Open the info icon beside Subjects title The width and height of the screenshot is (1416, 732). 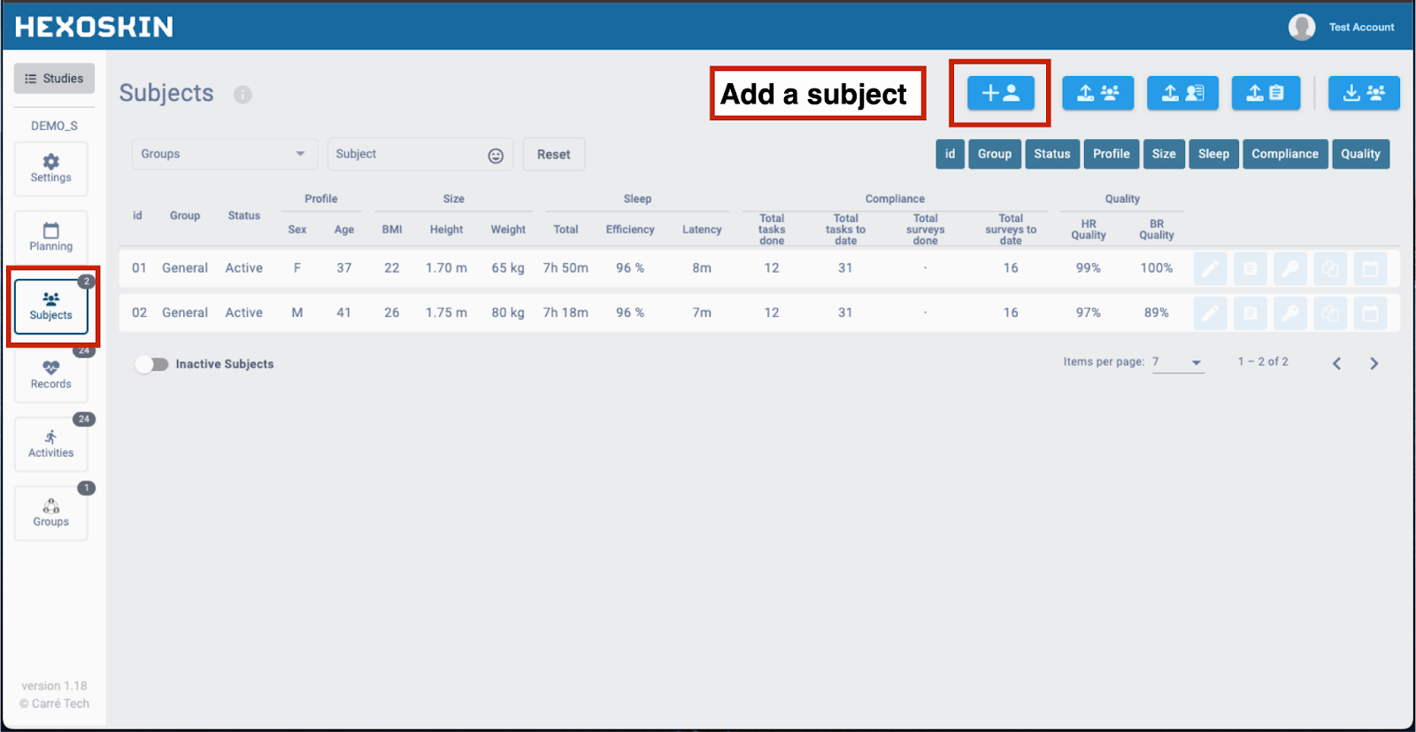pyautogui.click(x=242, y=95)
